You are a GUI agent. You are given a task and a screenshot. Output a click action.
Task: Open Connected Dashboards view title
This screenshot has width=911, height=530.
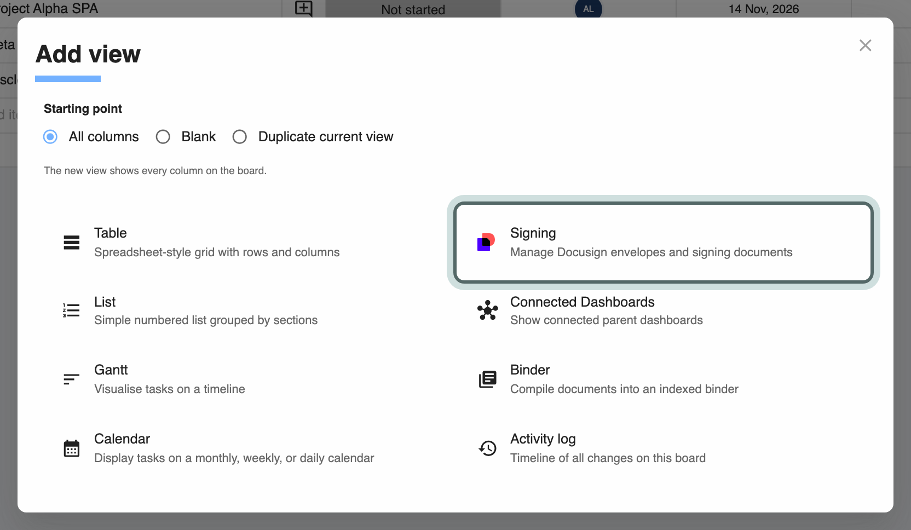[583, 302]
